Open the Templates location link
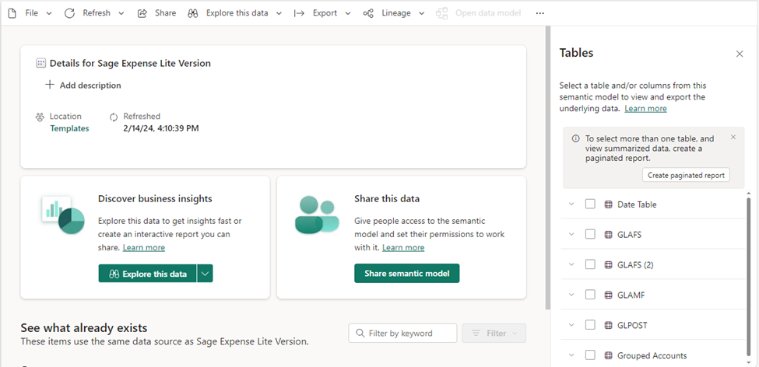This screenshot has width=759, height=367. pos(69,128)
